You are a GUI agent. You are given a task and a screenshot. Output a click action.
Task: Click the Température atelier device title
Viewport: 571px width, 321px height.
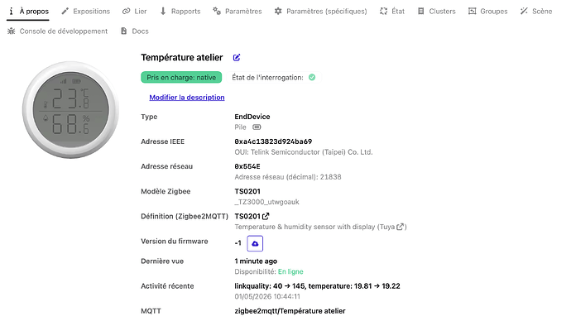182,58
